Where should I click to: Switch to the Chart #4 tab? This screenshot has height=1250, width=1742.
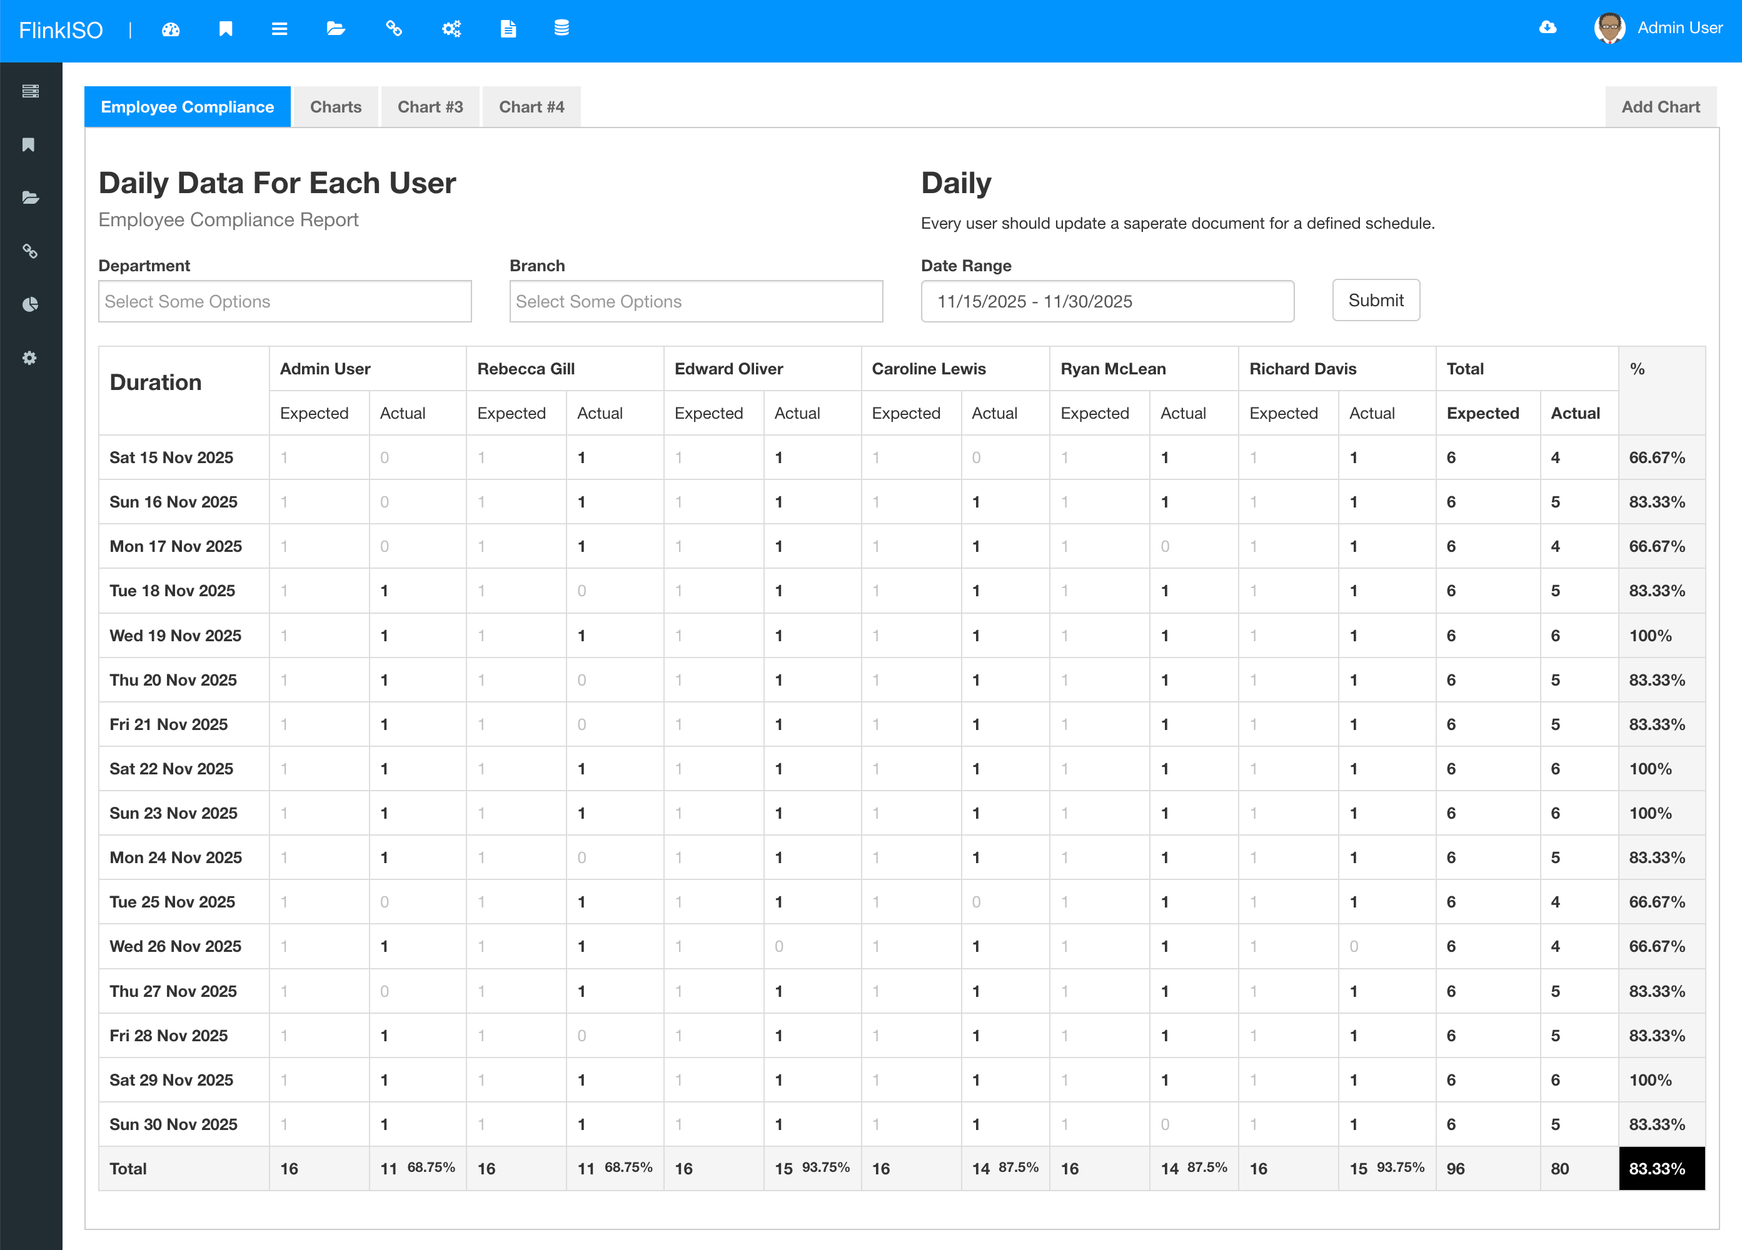[x=531, y=107]
